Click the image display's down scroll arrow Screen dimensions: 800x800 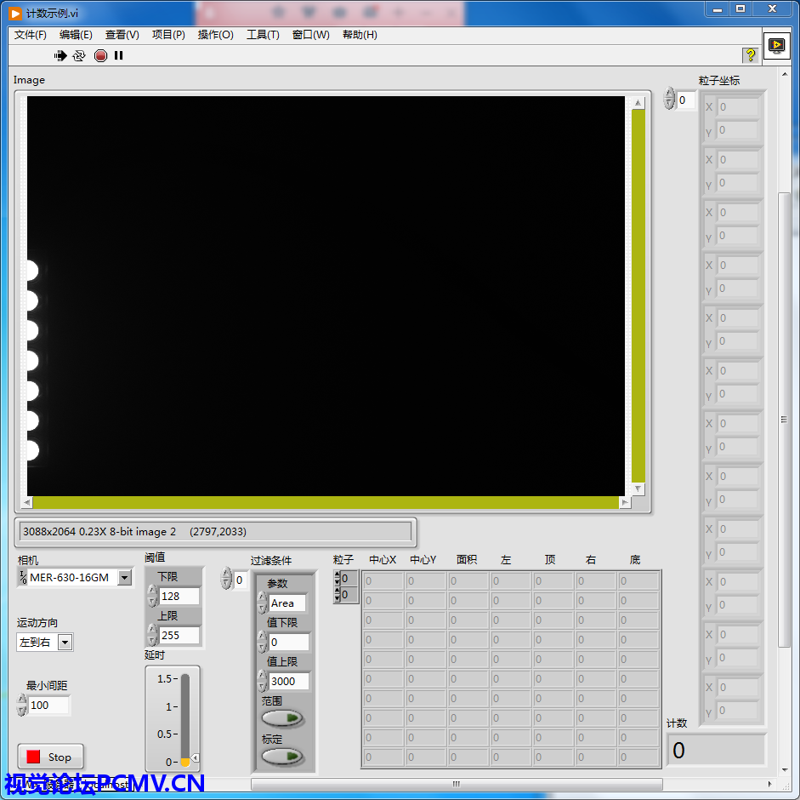click(638, 489)
